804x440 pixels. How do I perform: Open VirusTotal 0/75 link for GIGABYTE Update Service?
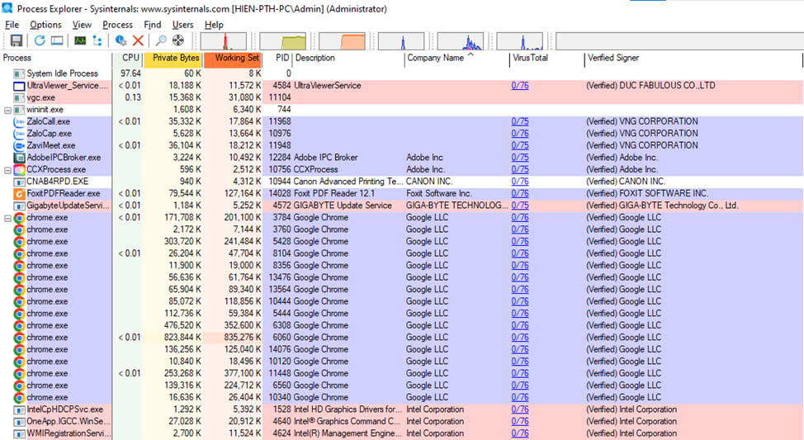click(520, 206)
